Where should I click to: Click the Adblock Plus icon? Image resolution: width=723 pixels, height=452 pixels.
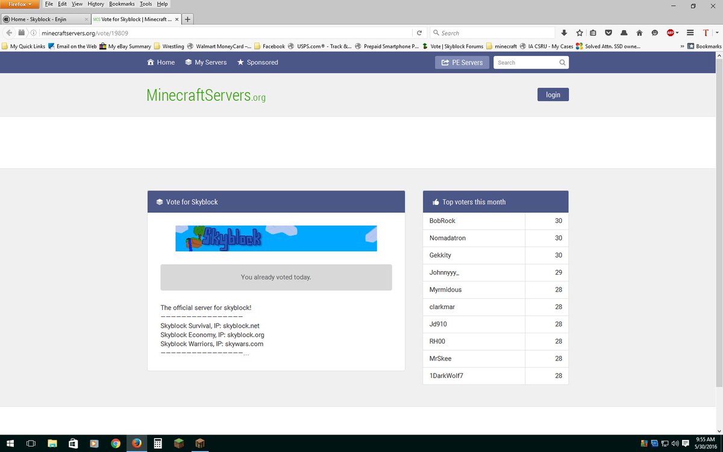tap(671, 33)
